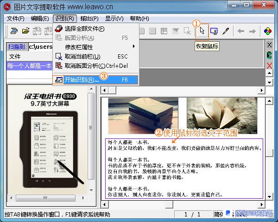Open the 文件(F) menu
This screenshot has height=222, width=278.
pyautogui.click(x=15, y=19)
